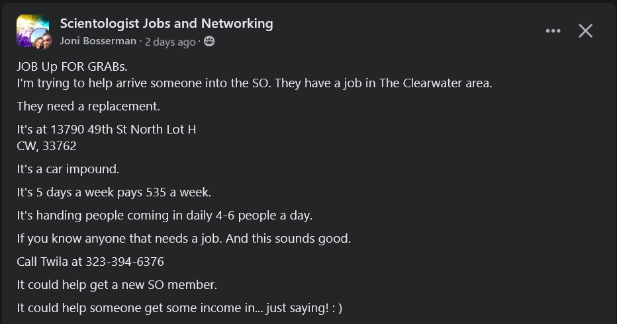The height and width of the screenshot is (324, 617).
Task: Click the 'If you know anyone that needs a job' line
Action: click(x=183, y=238)
